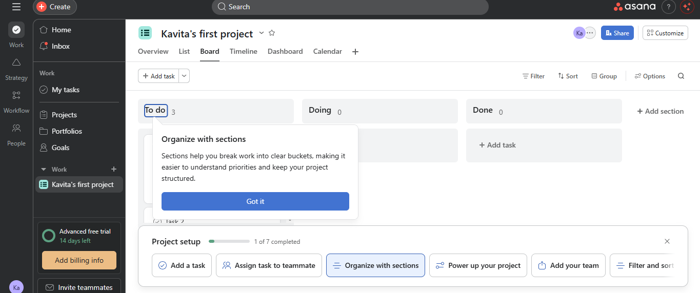Click the Customize button
700x293 pixels.
[x=665, y=33]
